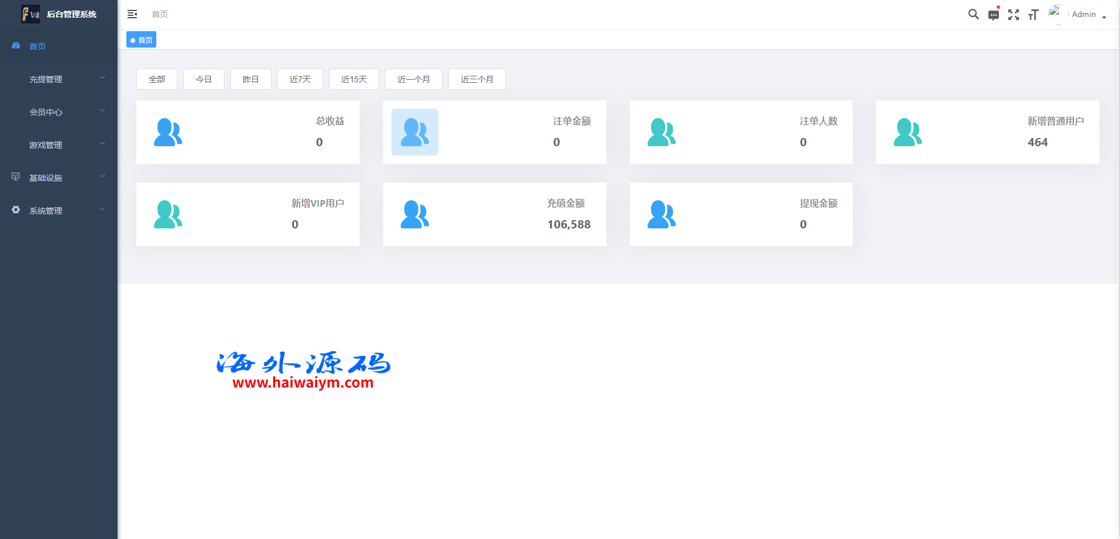Screen dimensions: 1120x539
Task: Click the 充值金额 card user icon
Action: [414, 214]
